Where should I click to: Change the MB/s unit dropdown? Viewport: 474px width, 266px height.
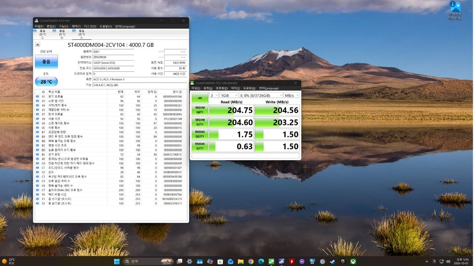click(x=291, y=95)
